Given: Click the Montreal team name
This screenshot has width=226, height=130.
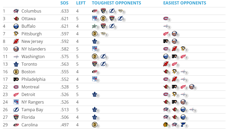Looking at the screenshot, I should 30,87.
